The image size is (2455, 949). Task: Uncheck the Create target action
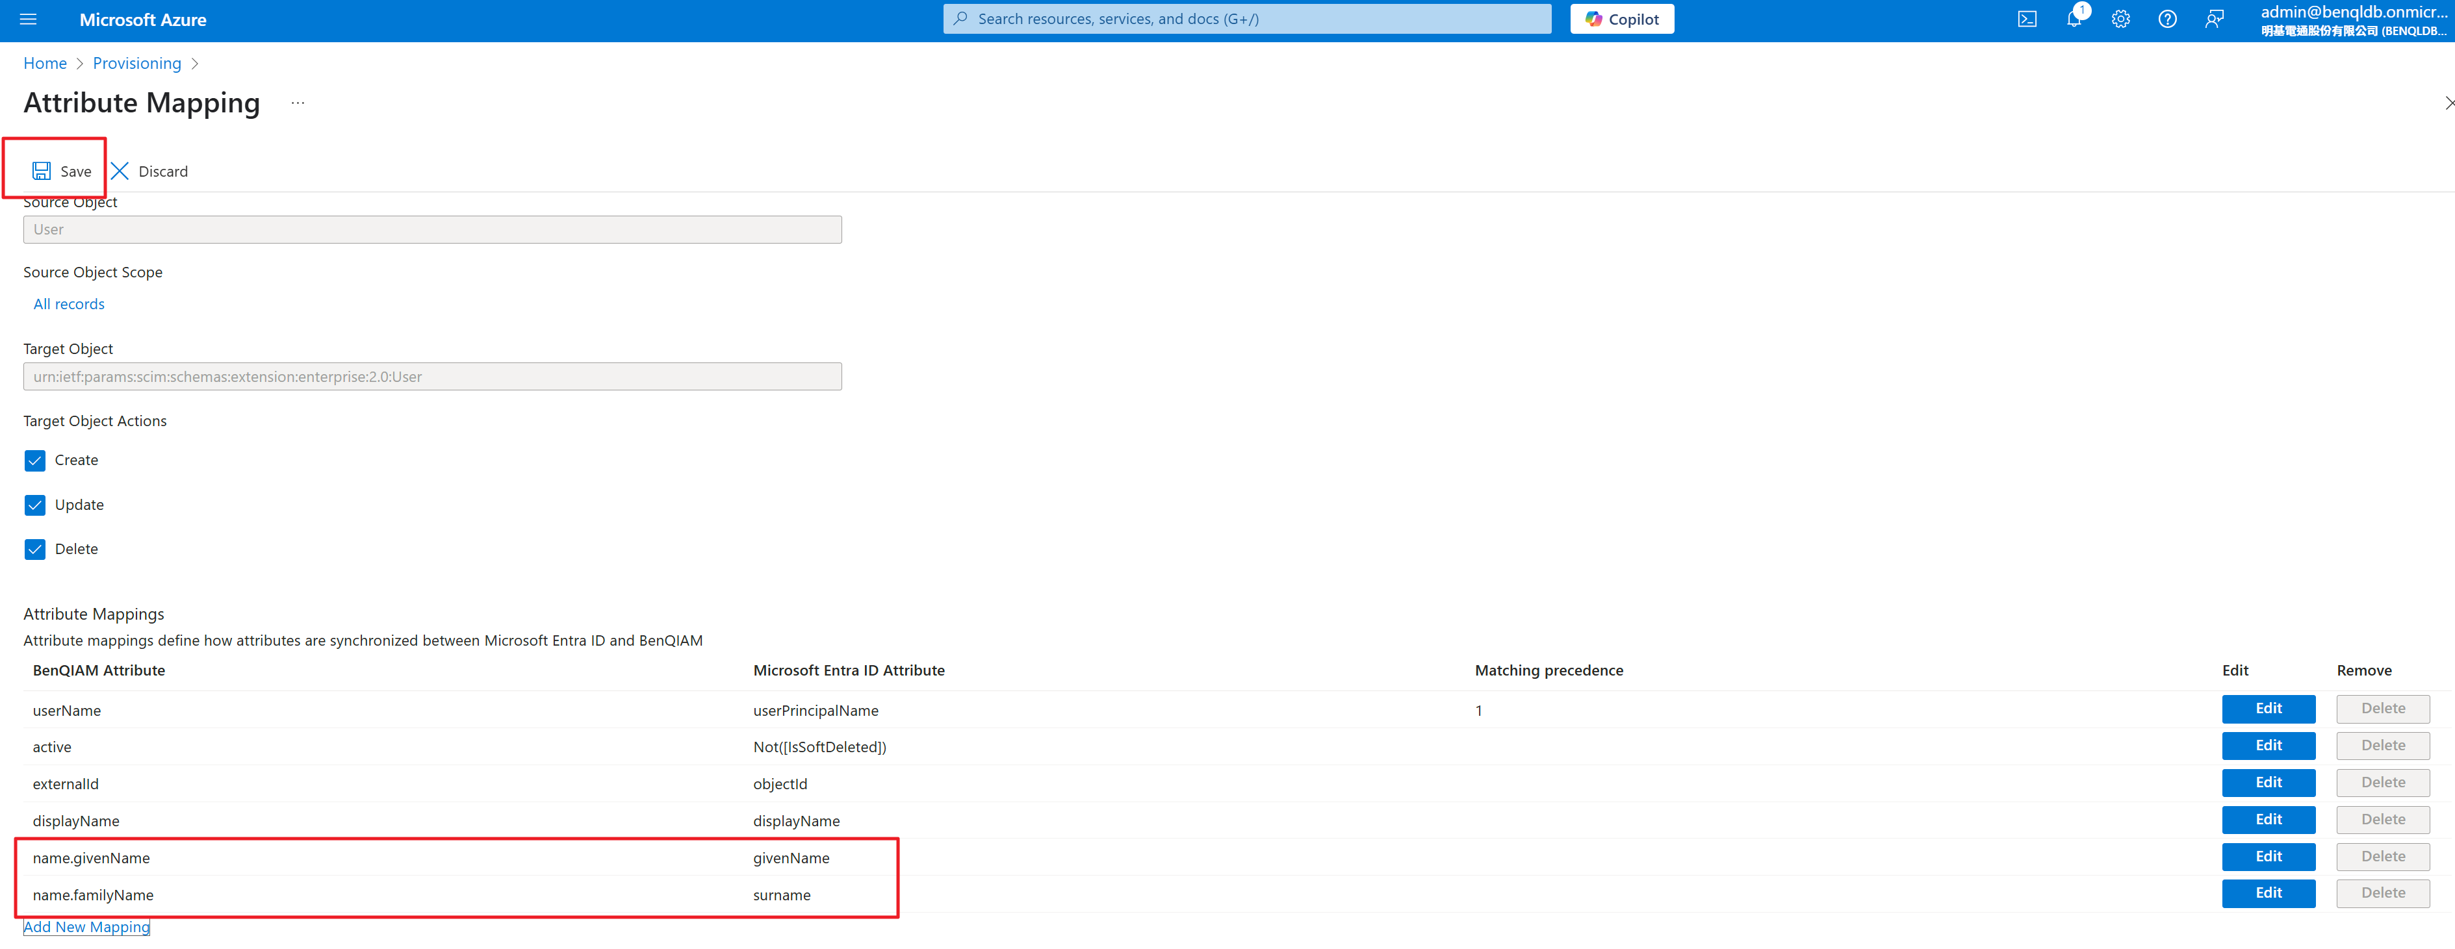(x=35, y=461)
